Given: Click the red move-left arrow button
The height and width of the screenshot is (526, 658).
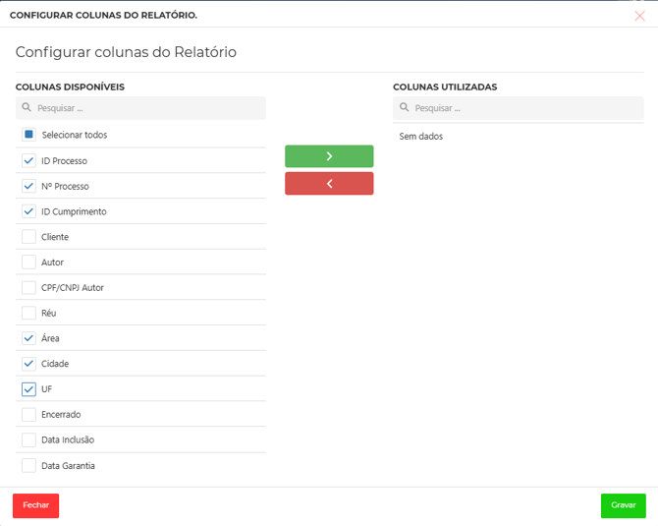Looking at the screenshot, I should (x=329, y=184).
